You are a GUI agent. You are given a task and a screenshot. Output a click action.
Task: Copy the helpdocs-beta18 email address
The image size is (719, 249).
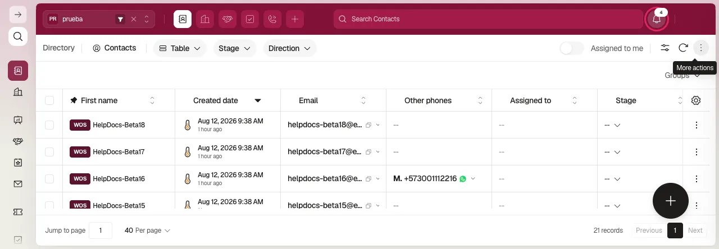(x=368, y=125)
